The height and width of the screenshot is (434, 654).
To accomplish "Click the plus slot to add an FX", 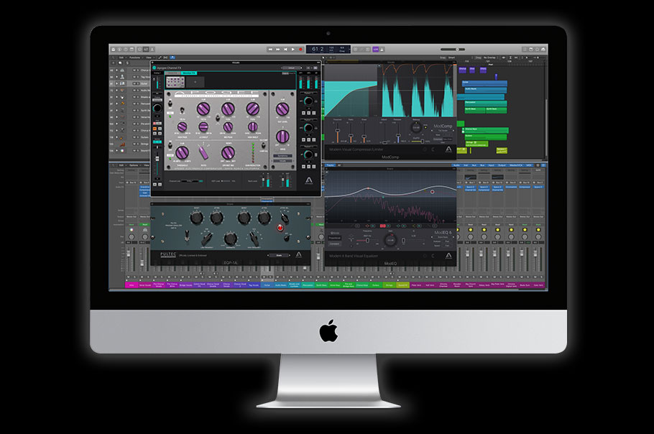I will click(195, 82).
